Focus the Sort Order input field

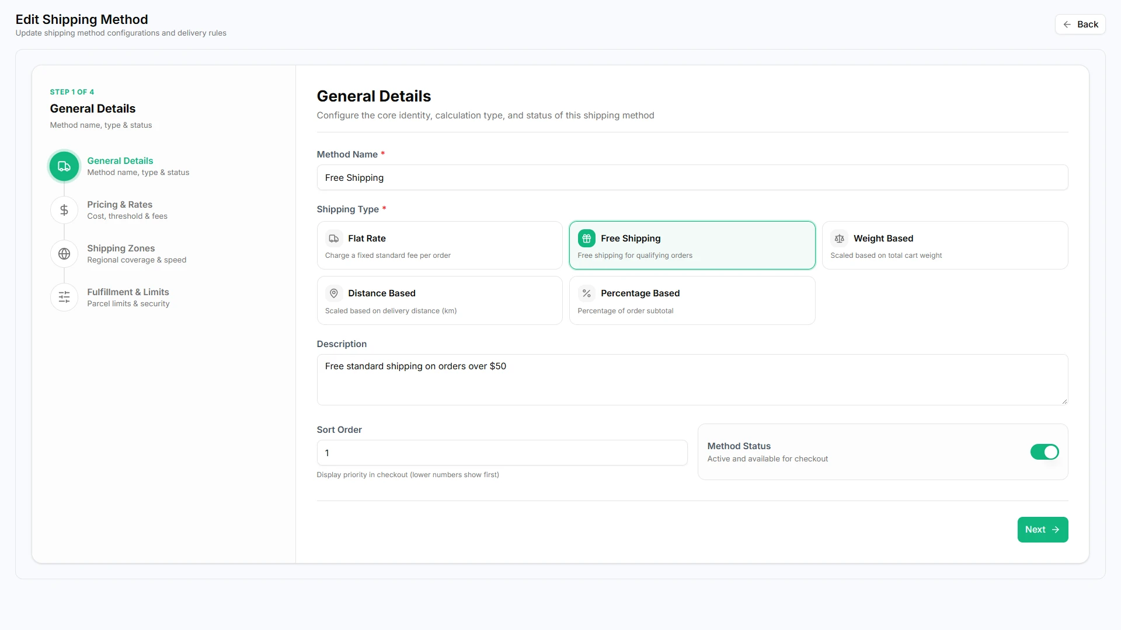tap(502, 453)
